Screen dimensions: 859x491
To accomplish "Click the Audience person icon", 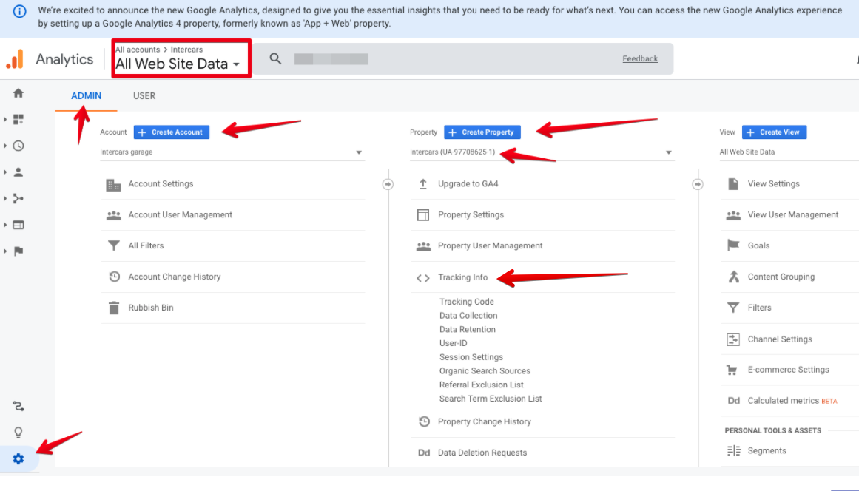I will click(18, 172).
